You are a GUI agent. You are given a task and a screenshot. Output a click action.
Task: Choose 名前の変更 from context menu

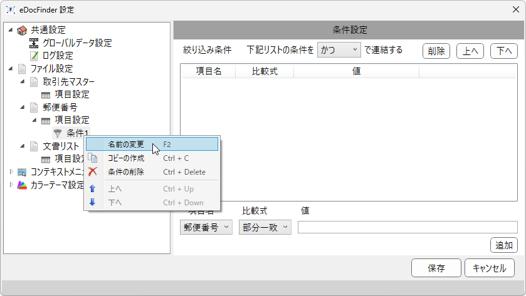pyautogui.click(x=152, y=145)
